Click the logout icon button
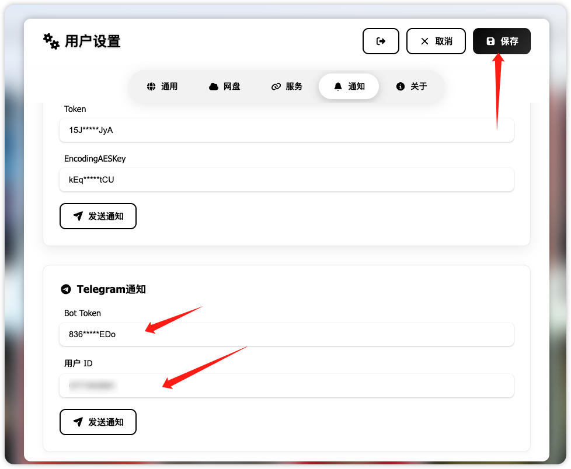The width and height of the screenshot is (571, 469). (x=381, y=41)
